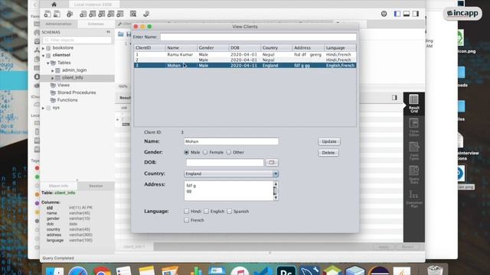Open the Object Info tab
Image resolution: width=490 pixels, height=275 pixels.
click(x=59, y=186)
